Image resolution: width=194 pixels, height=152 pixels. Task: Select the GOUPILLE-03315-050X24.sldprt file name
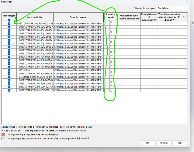pos(35,77)
